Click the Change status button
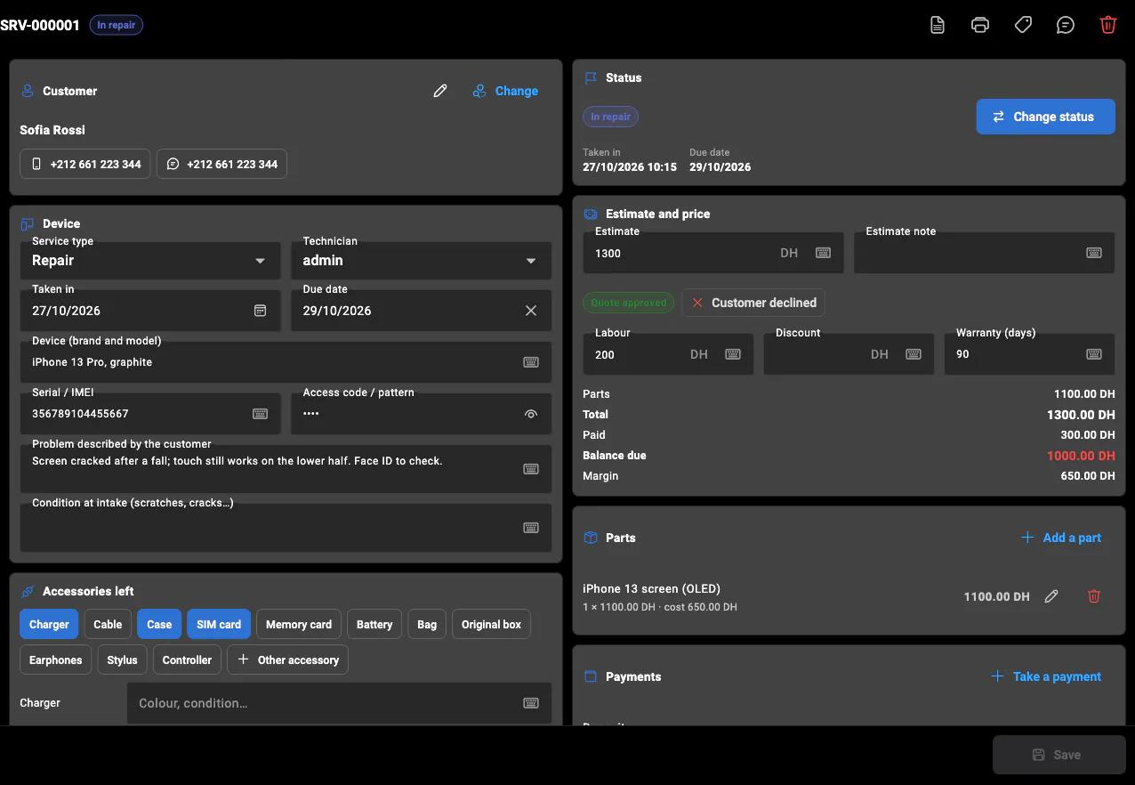The width and height of the screenshot is (1135, 785). click(x=1045, y=117)
